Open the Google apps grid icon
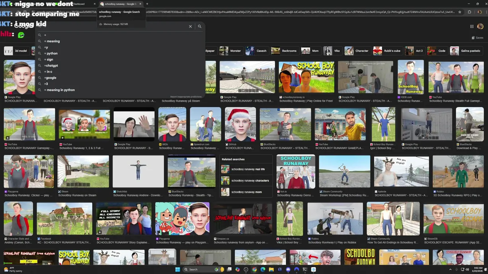 472,26
